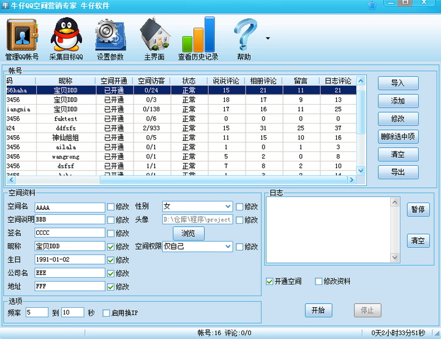
Task: Click the 生日 input field
Action: pos(70,259)
